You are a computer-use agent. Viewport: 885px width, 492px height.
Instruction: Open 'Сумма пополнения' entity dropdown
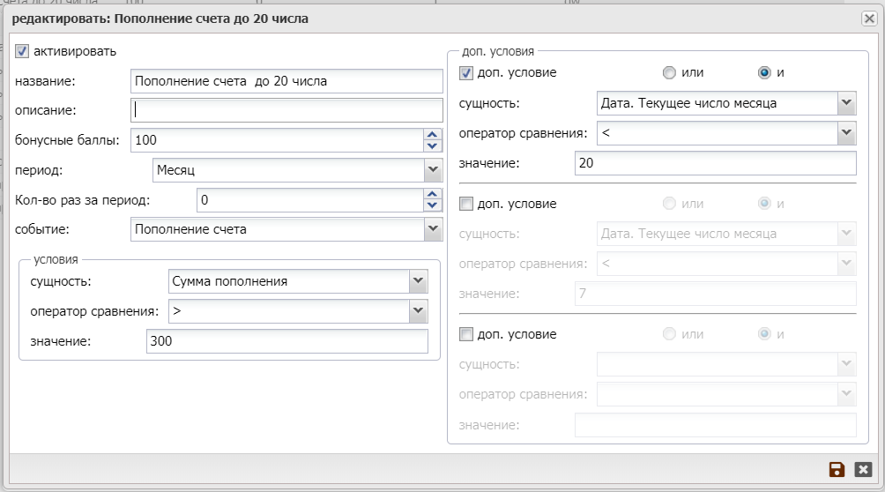click(x=418, y=282)
